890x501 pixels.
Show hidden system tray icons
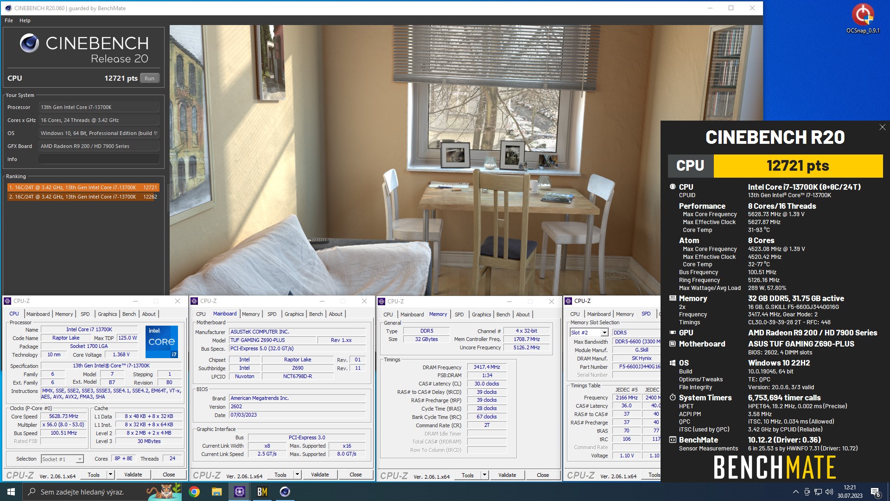[796, 492]
